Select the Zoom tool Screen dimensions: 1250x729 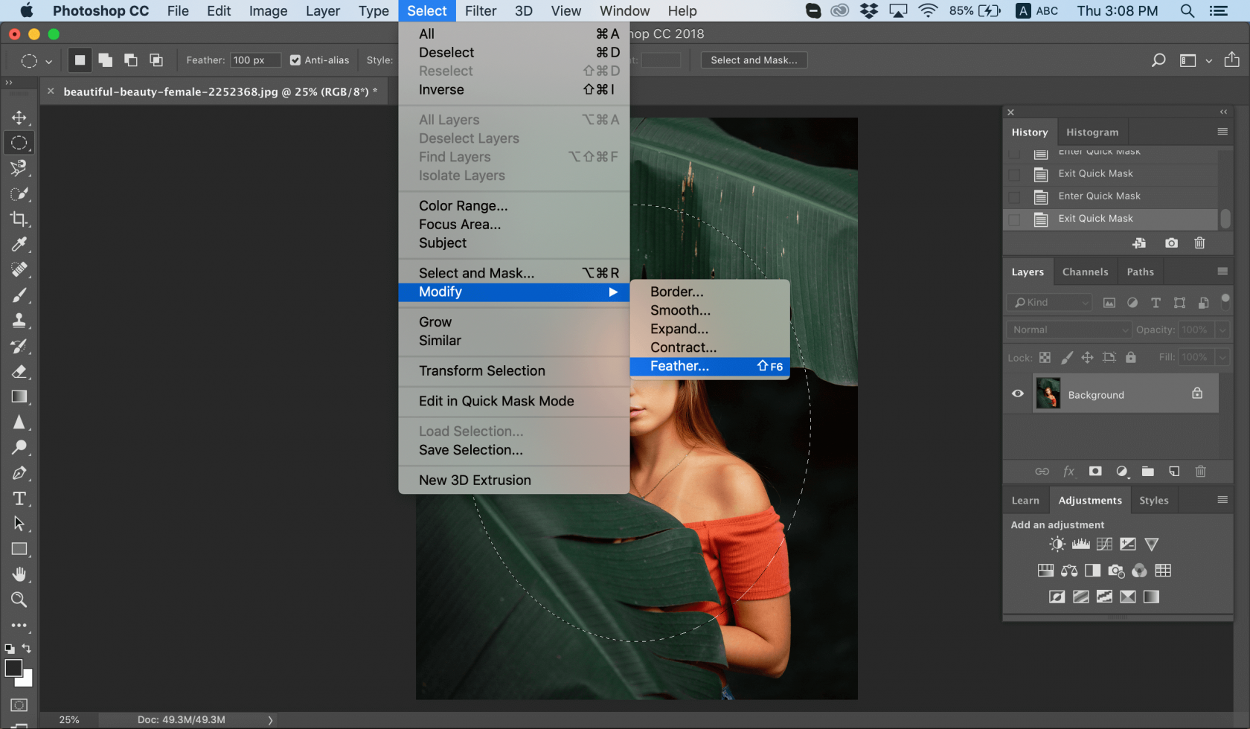click(x=19, y=600)
